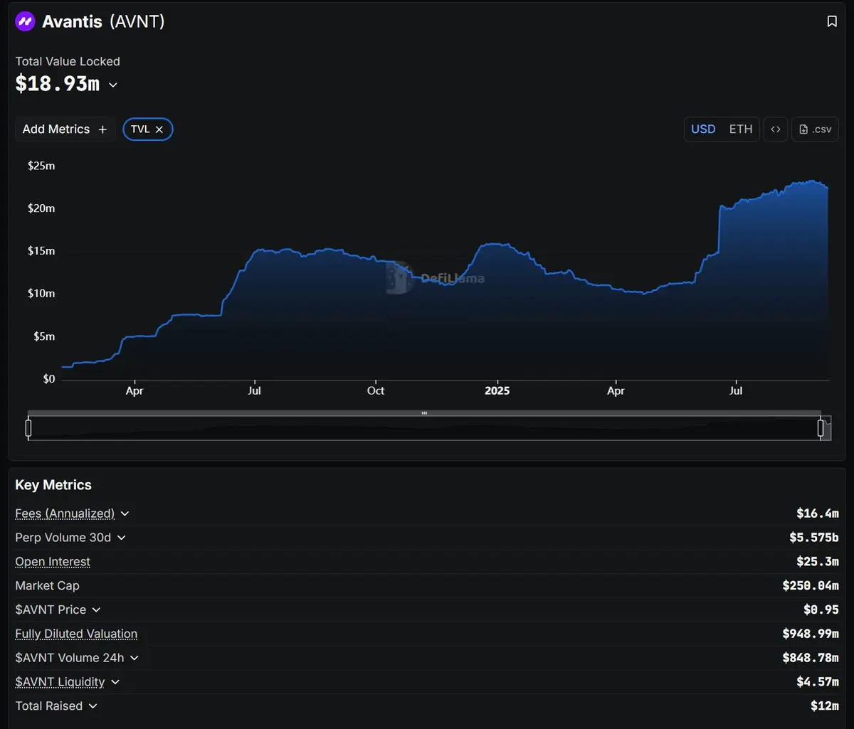Expand Fees (Annualized) details
Screen dimensions: 854x729
[x=125, y=514]
